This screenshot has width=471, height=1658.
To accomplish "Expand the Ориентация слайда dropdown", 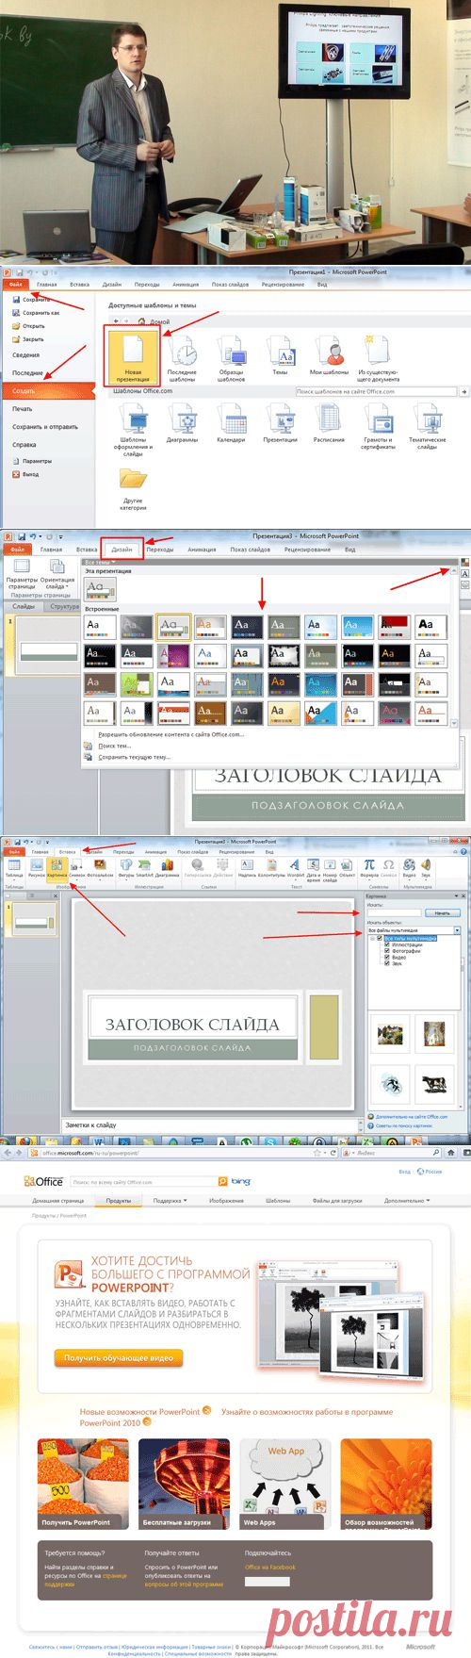I will pos(57,574).
